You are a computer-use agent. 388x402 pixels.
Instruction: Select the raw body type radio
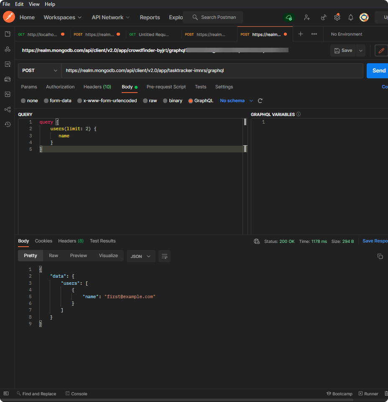pyautogui.click(x=145, y=101)
